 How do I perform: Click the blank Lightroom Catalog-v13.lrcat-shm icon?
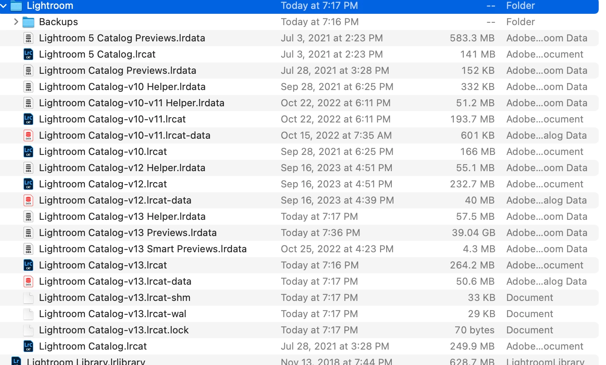click(x=28, y=298)
